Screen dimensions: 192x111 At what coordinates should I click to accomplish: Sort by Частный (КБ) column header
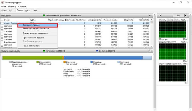pyautogui.click(x=144, y=20)
